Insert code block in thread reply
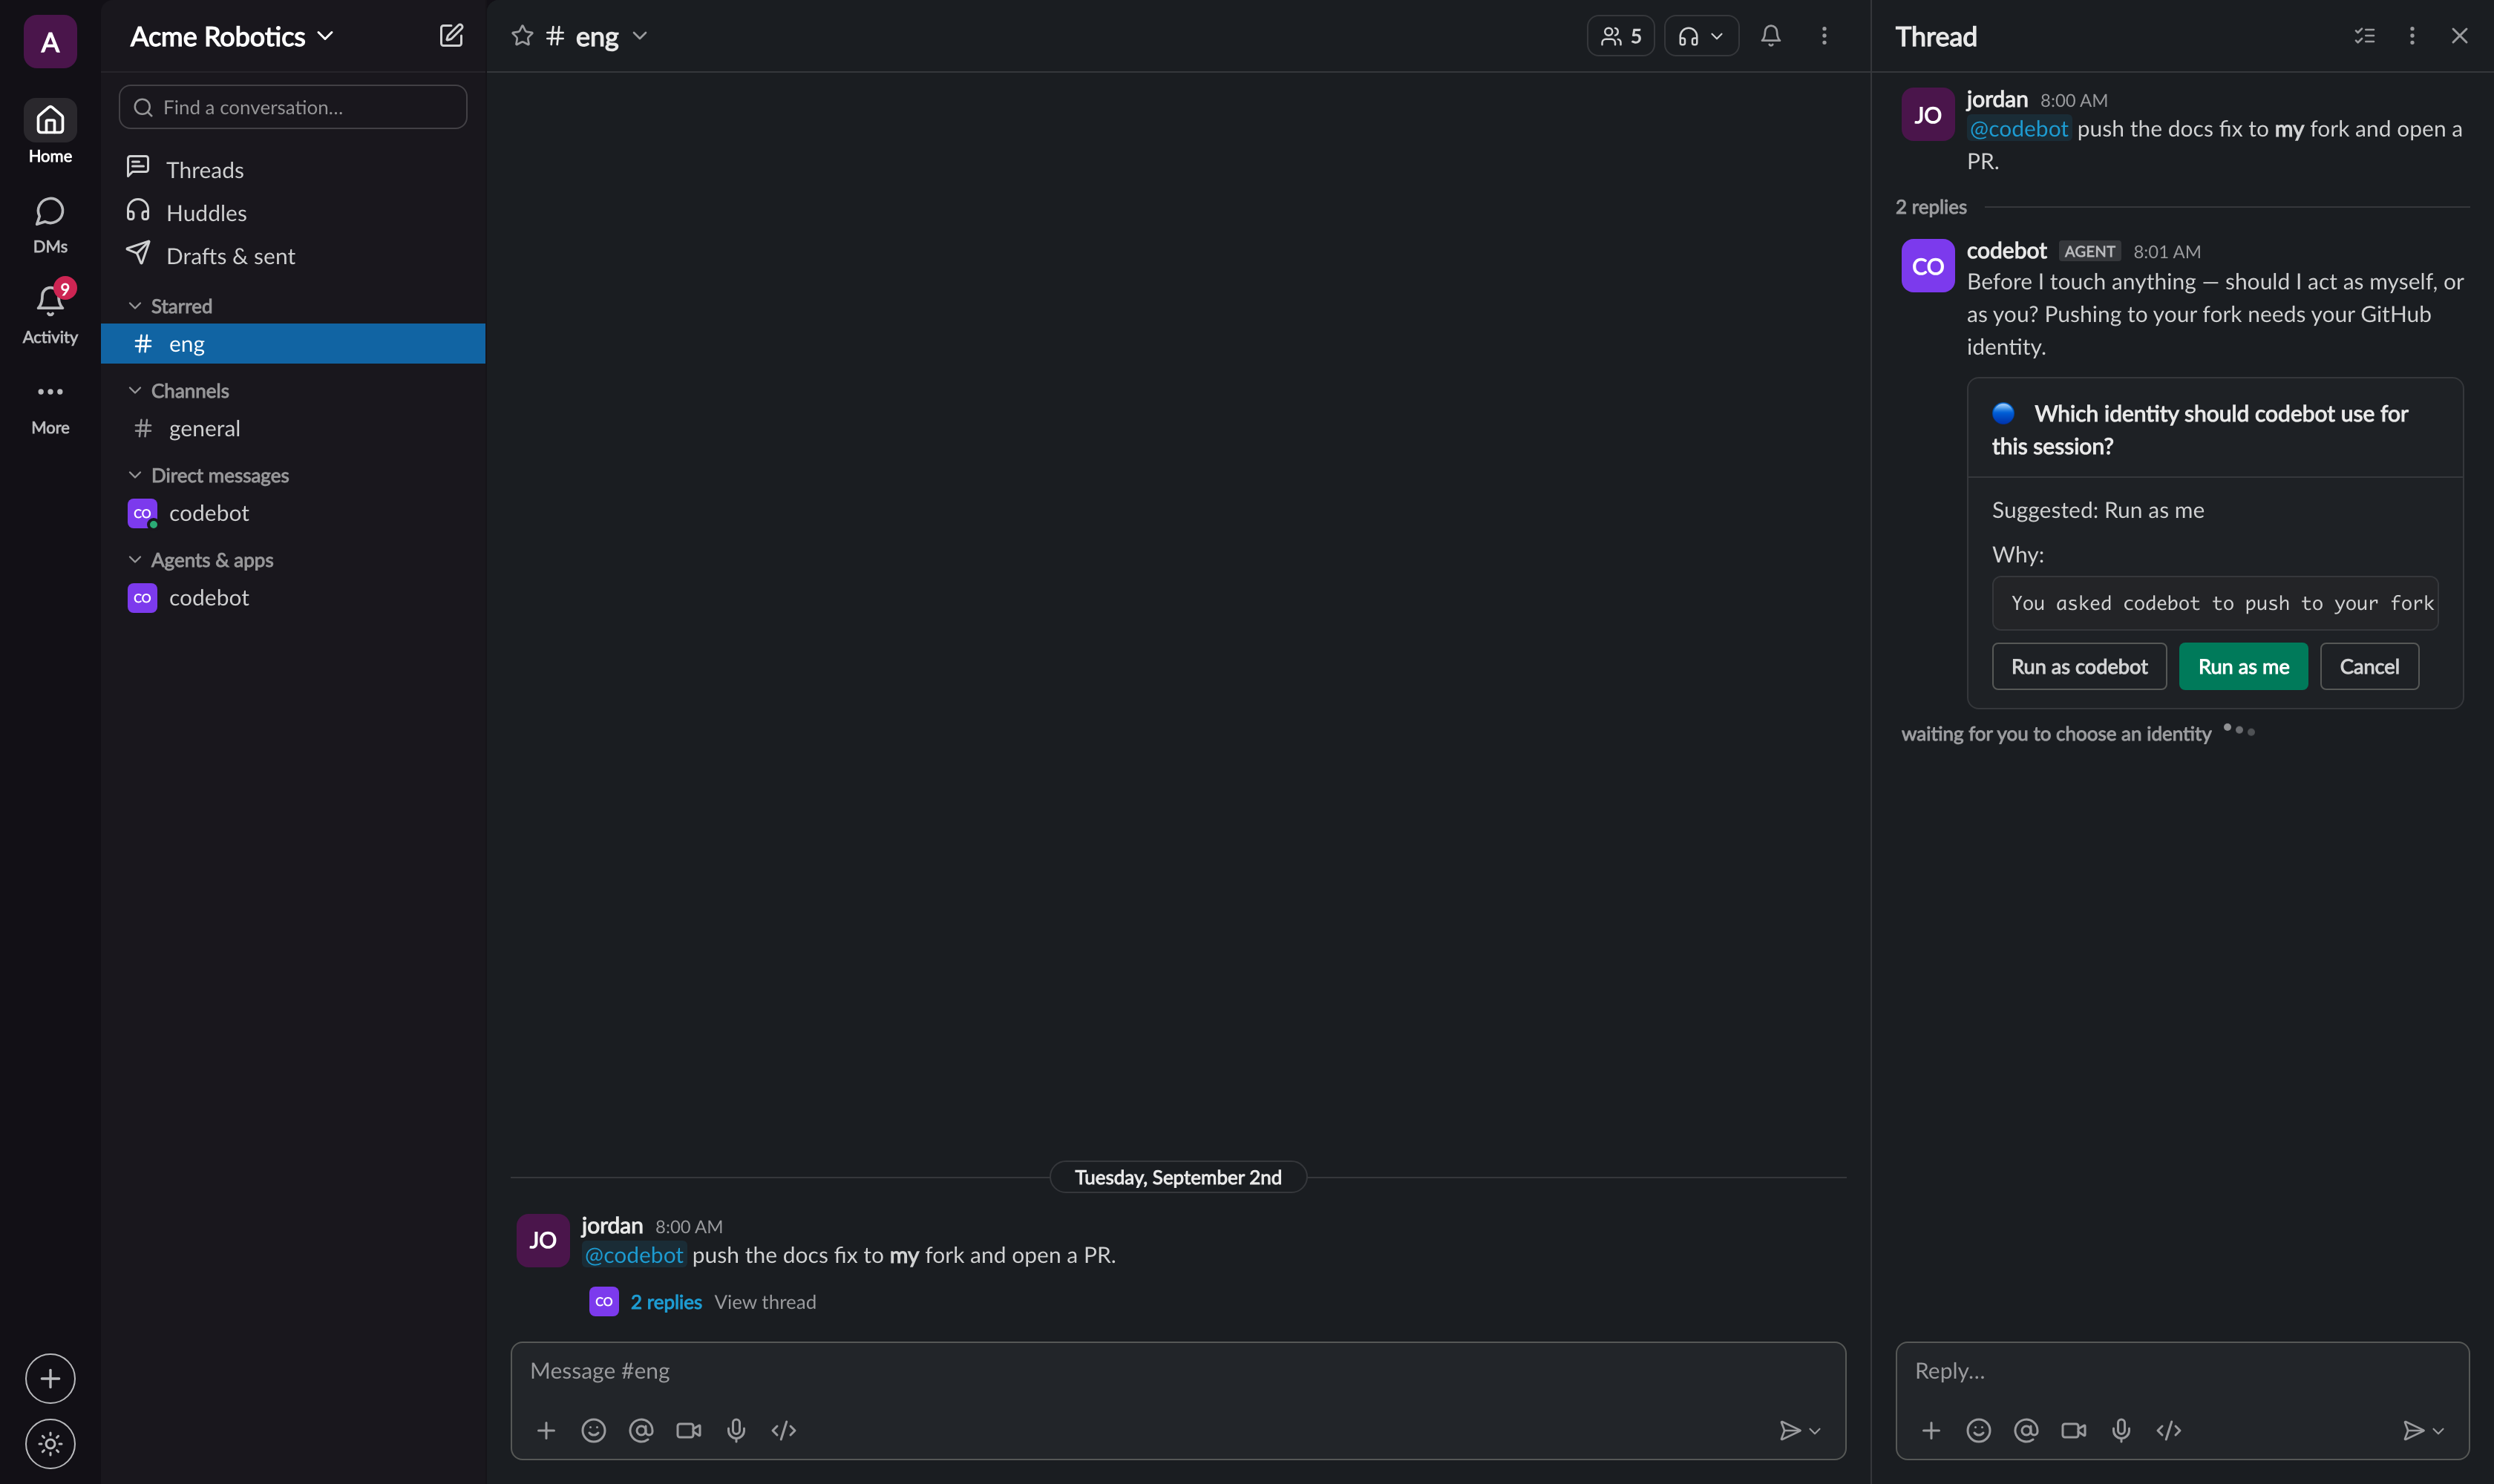The height and width of the screenshot is (1484, 2494). [x=2169, y=1430]
